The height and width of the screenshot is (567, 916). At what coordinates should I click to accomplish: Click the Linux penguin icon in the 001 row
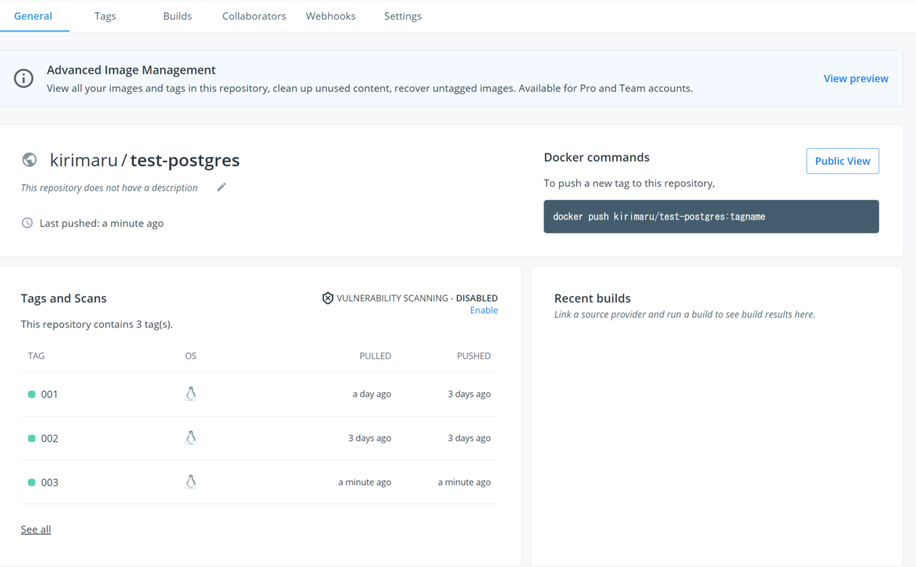[191, 394]
